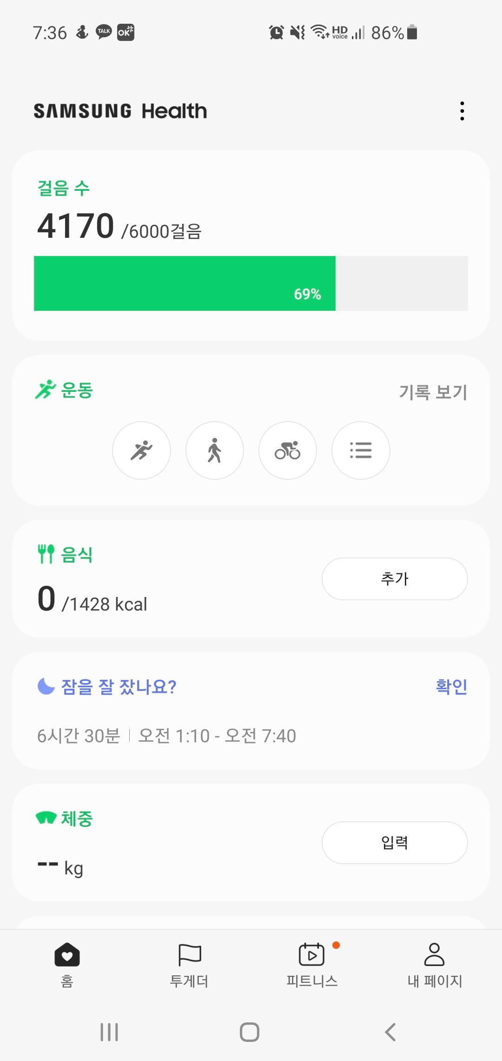Start a running workout
This screenshot has width=502, height=1061.
(x=141, y=450)
